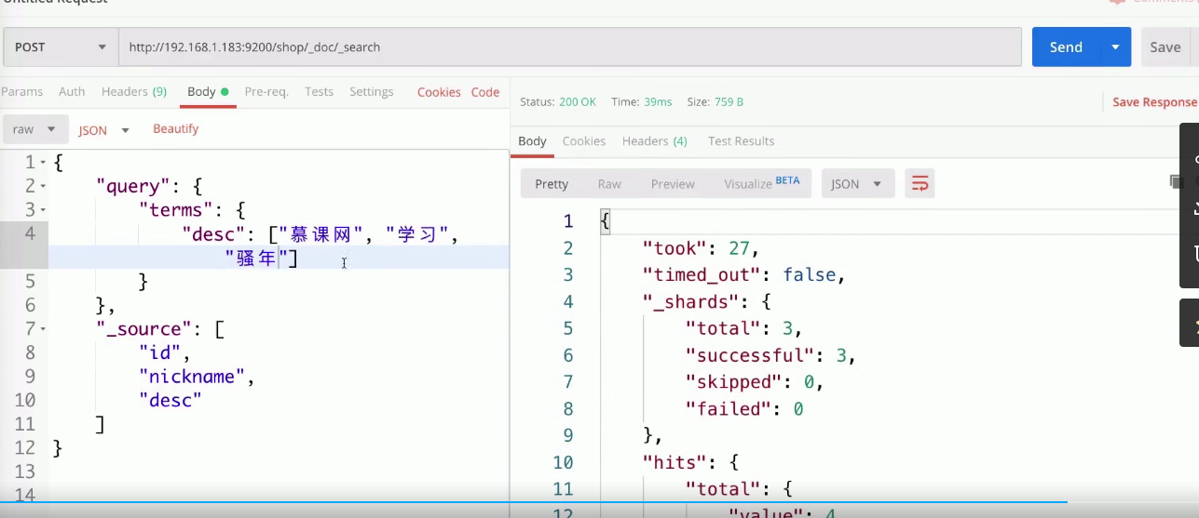This screenshot has height=518, width=1199.
Task: Select the response Body tab
Action: tap(532, 141)
